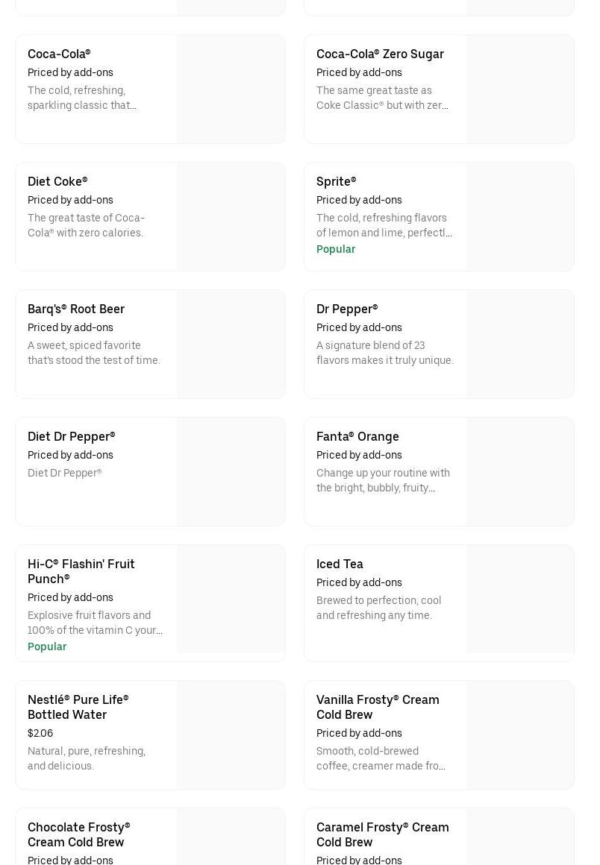Click the Fanta® Orange image thumbnail

click(519, 471)
